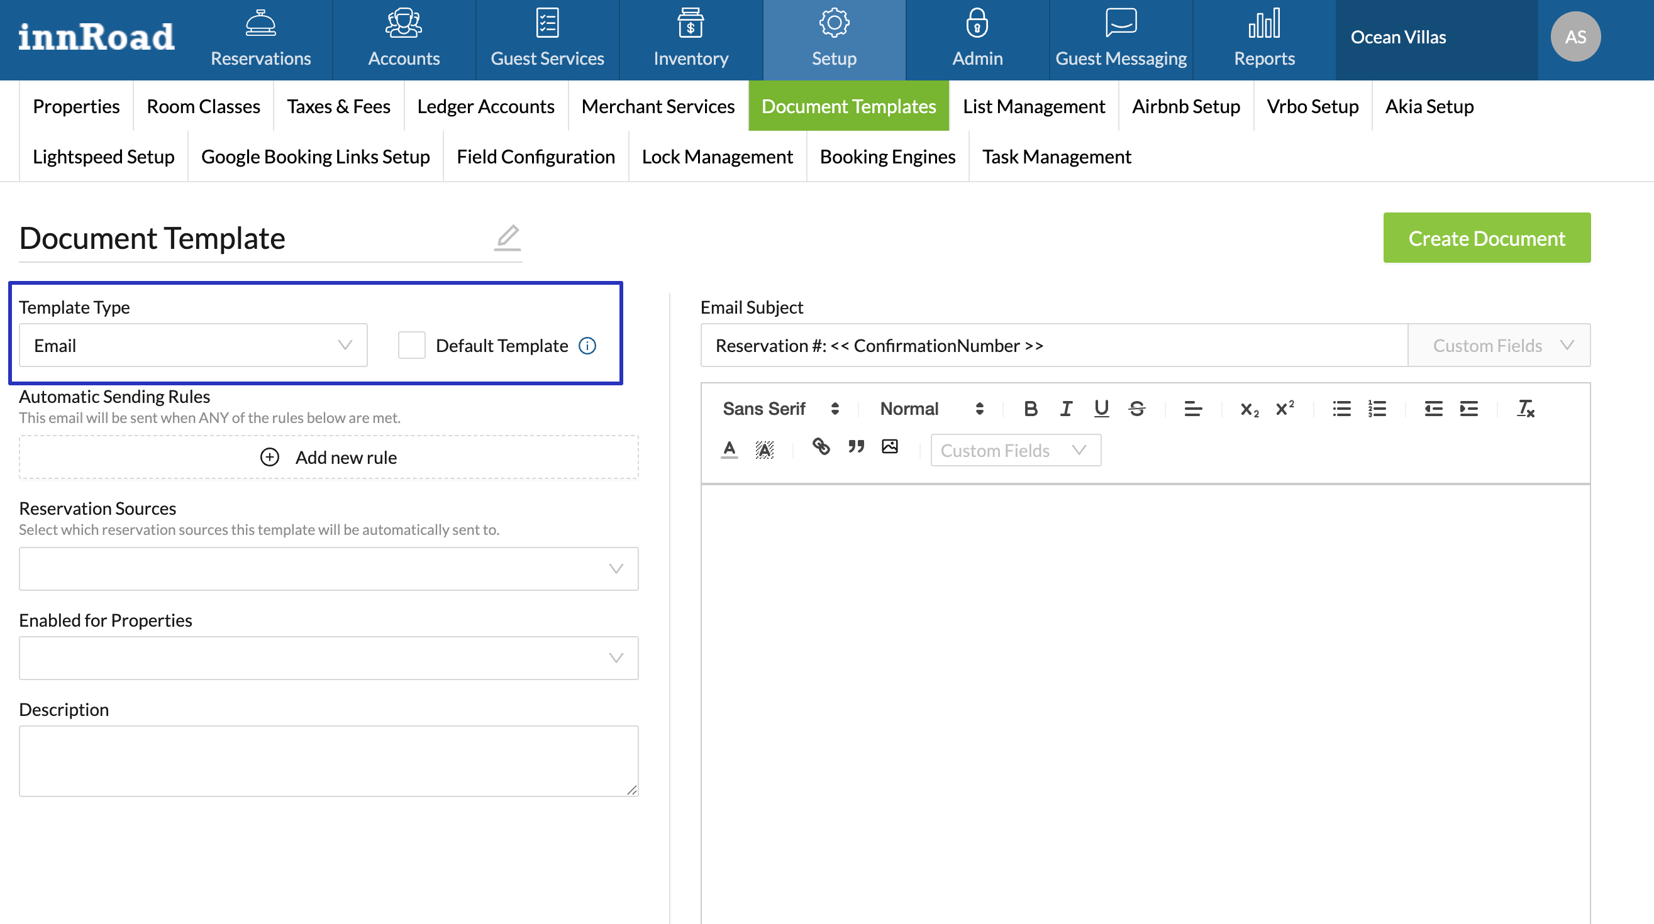Click the clear formatting icon
The width and height of the screenshot is (1654, 924).
coord(1525,409)
